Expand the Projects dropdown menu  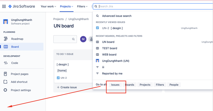click(66, 6)
